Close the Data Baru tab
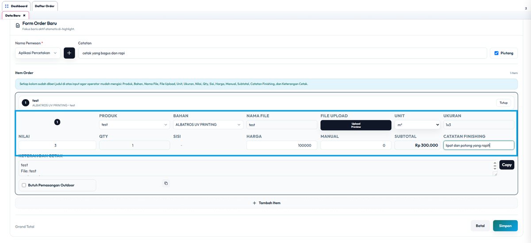The height and width of the screenshot is (243, 531). coord(24,15)
